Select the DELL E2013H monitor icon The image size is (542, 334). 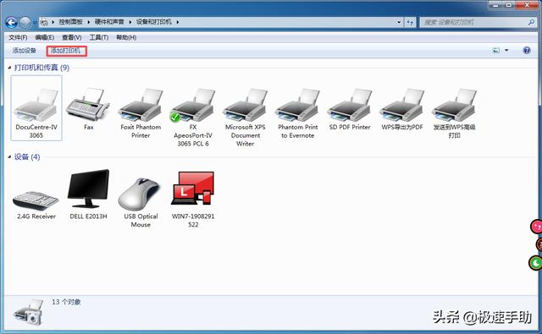pyautogui.click(x=88, y=189)
